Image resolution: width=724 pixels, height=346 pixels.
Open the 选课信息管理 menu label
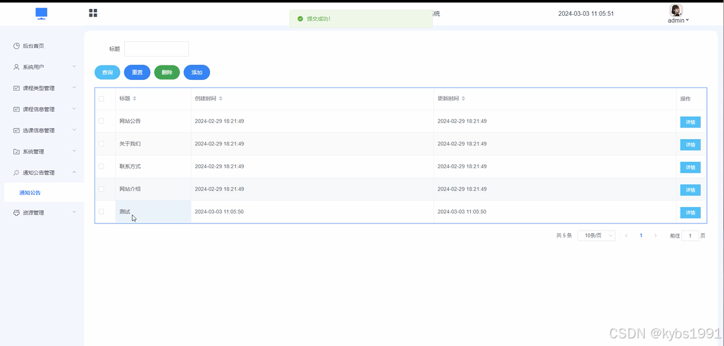(39, 131)
